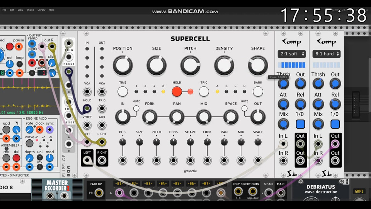The image size is (371, 209).
Task: Click the FADE CV 1-8 input jack
Action: pos(99,193)
